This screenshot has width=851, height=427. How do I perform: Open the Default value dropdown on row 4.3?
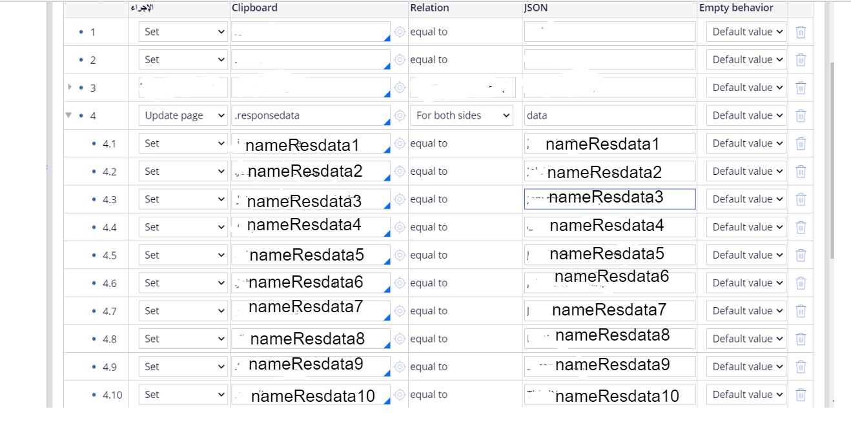pos(746,199)
